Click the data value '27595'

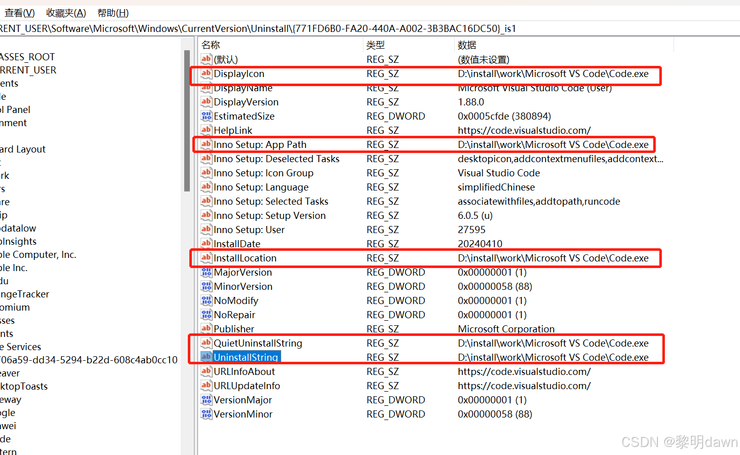click(472, 230)
